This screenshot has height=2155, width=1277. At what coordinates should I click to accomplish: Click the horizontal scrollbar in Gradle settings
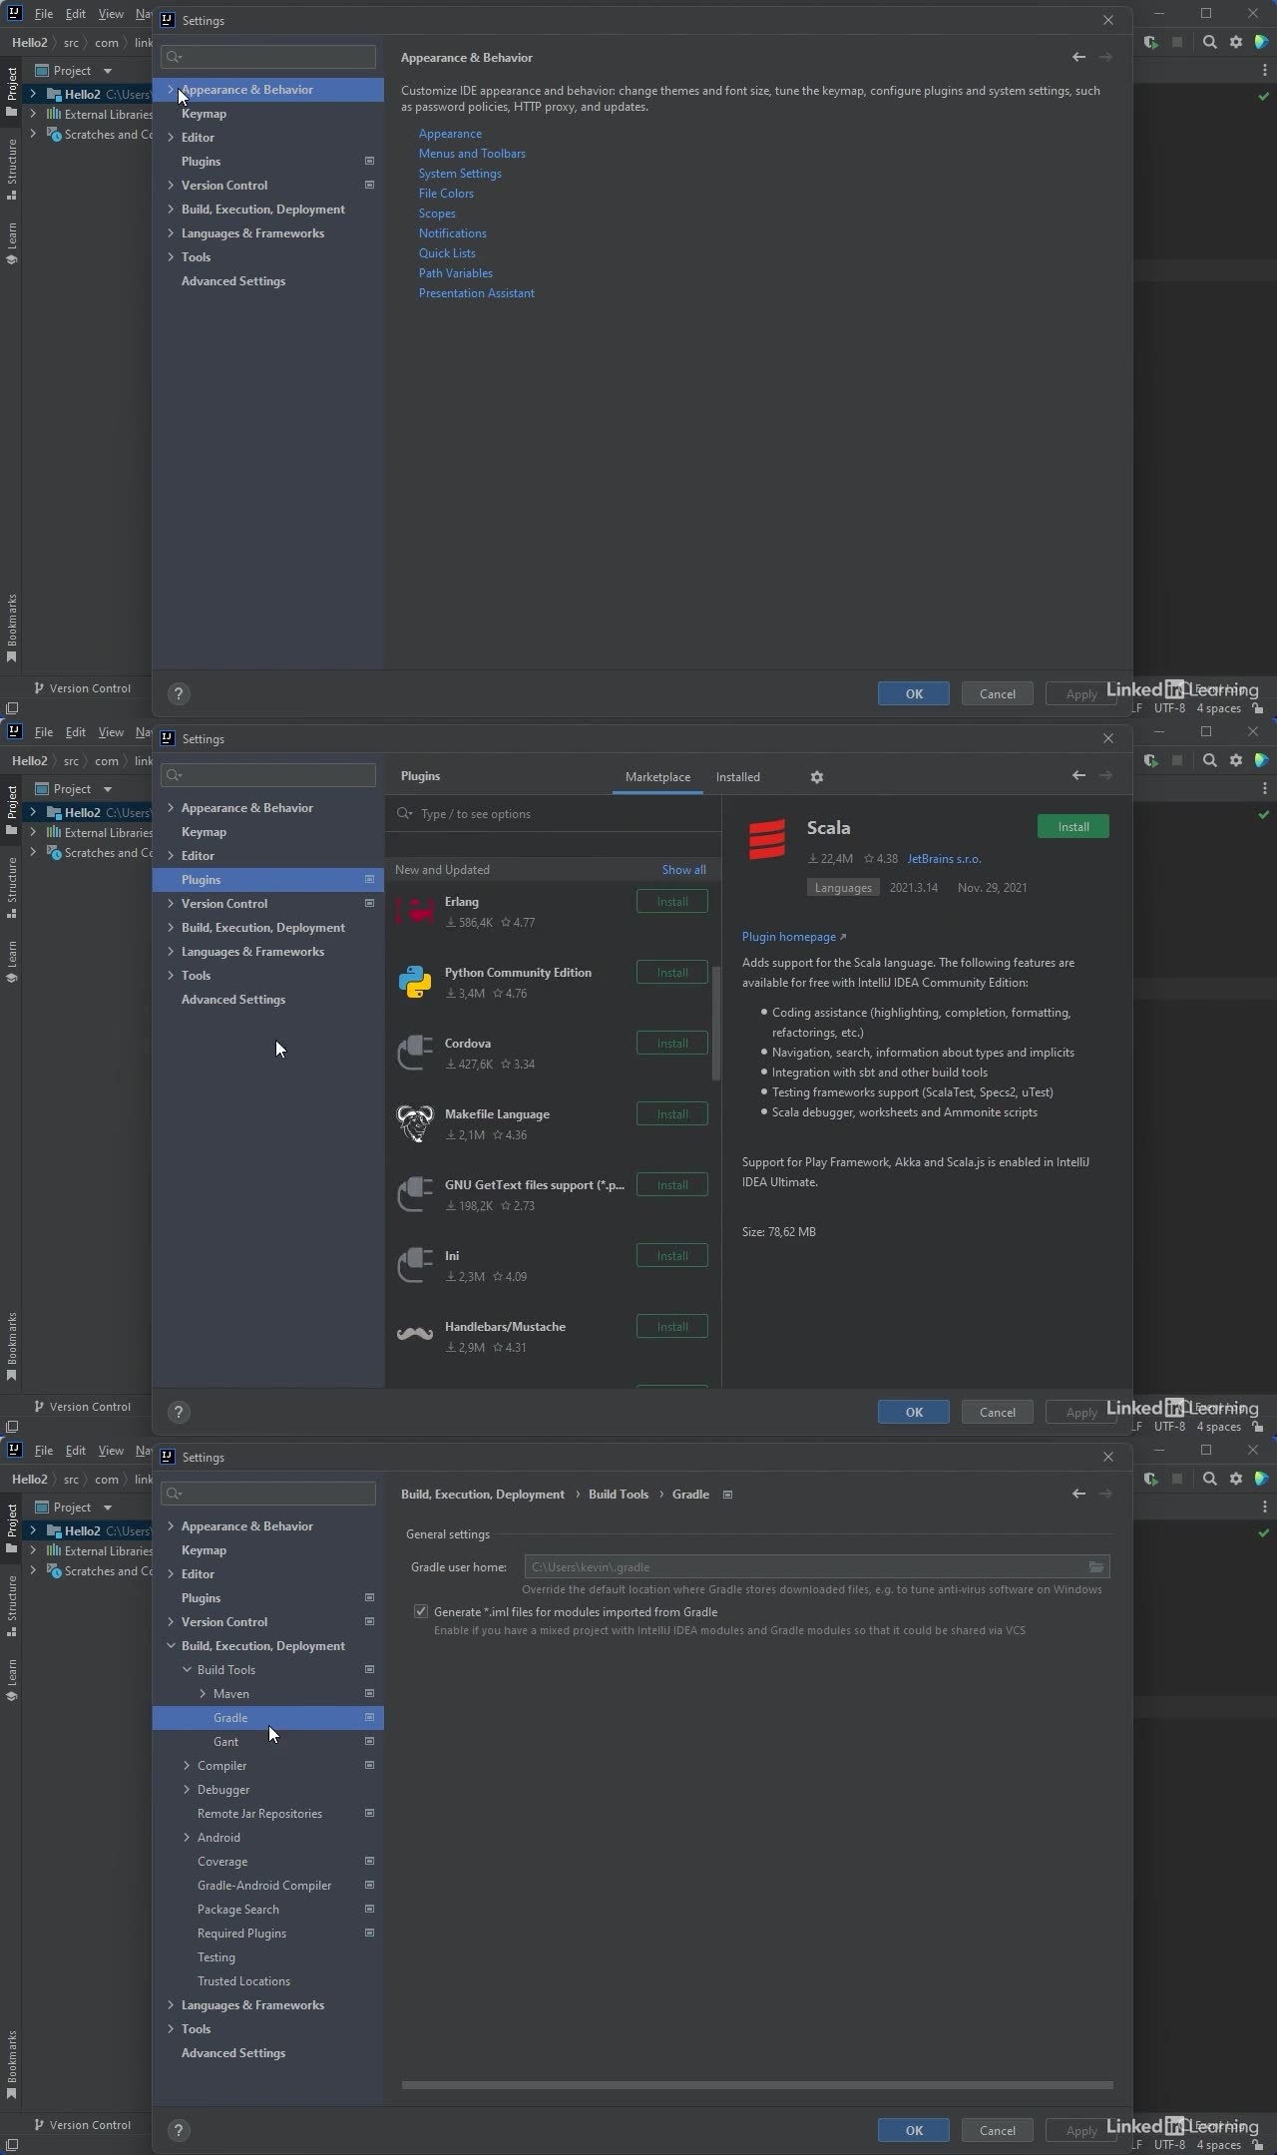756,2085
